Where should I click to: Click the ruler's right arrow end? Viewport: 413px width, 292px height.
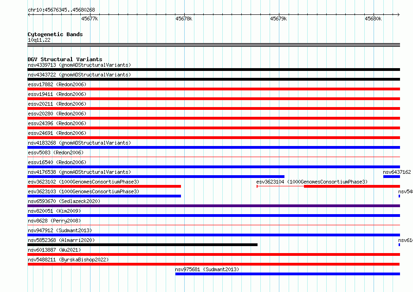coord(398,14)
